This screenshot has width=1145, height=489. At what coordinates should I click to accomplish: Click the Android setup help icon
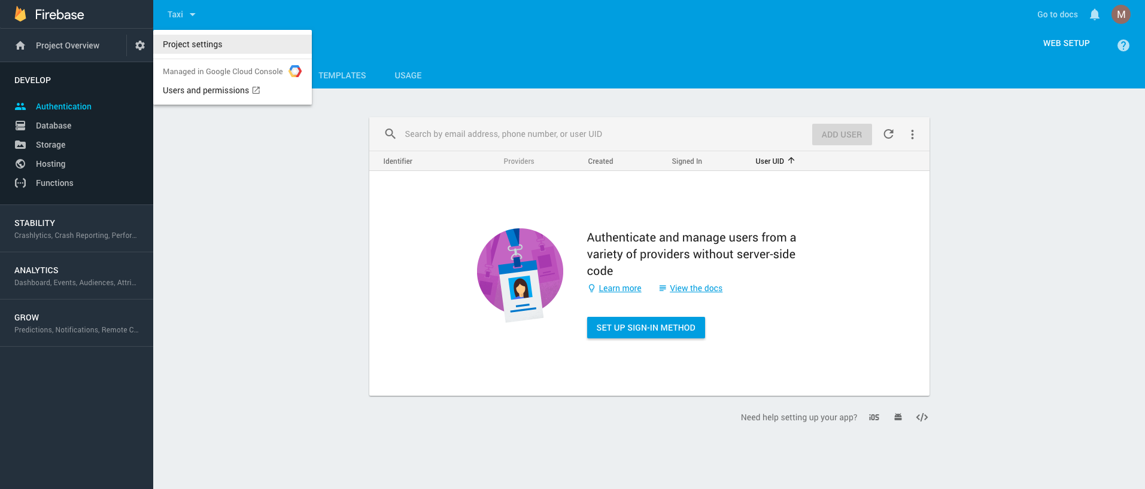tap(898, 417)
